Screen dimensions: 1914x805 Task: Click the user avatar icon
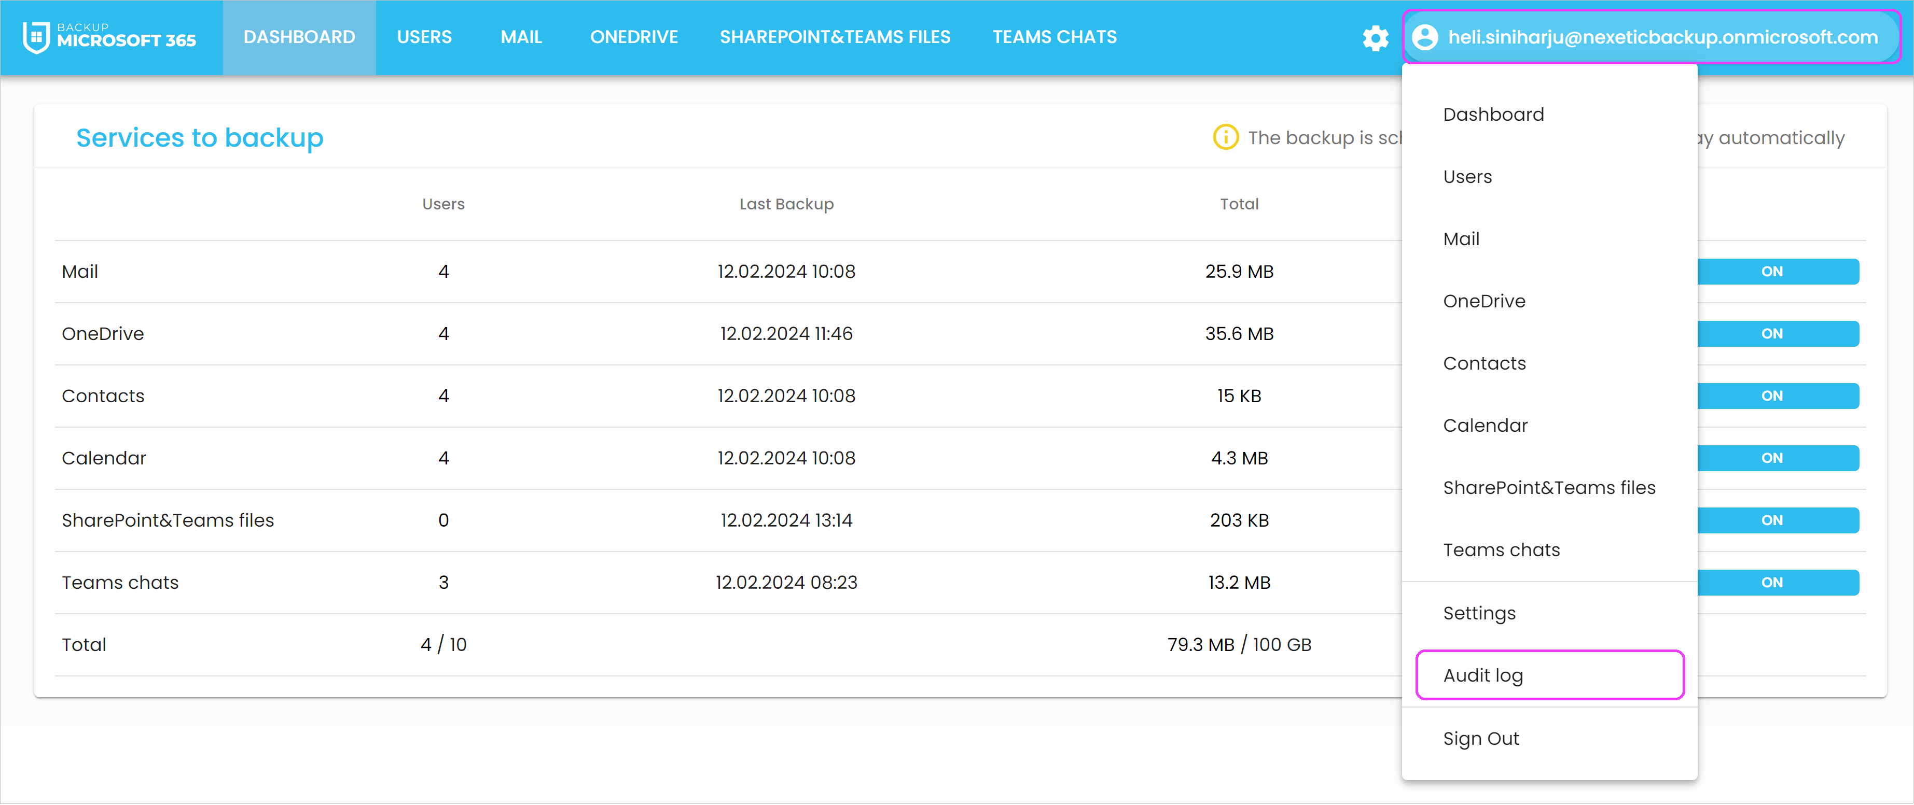1424,37
